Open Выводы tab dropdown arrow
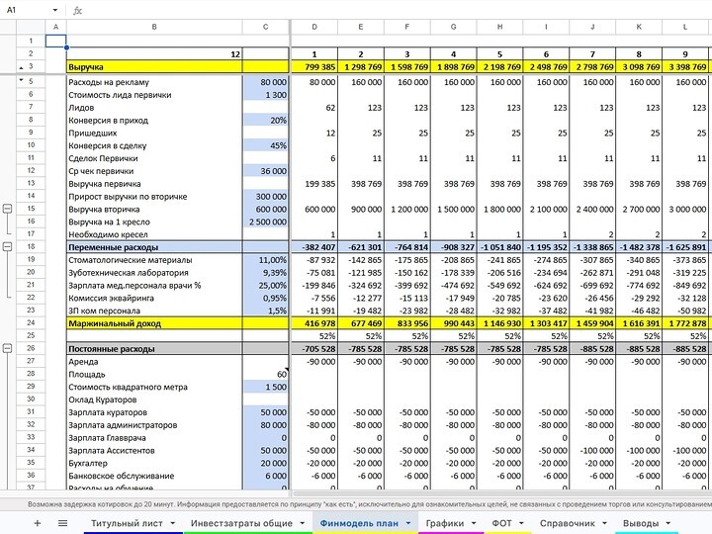This screenshot has width=712, height=534. click(x=668, y=523)
